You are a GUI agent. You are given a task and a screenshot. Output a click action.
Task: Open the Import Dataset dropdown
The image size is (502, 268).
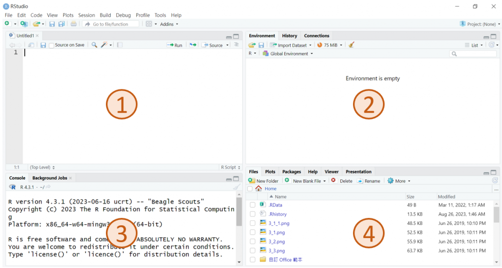point(290,45)
